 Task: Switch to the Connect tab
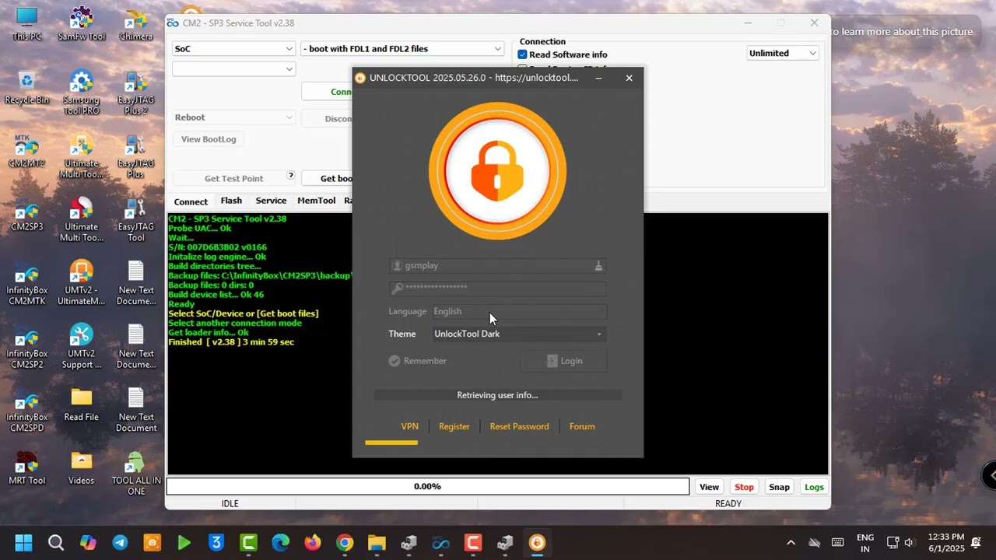click(x=191, y=201)
